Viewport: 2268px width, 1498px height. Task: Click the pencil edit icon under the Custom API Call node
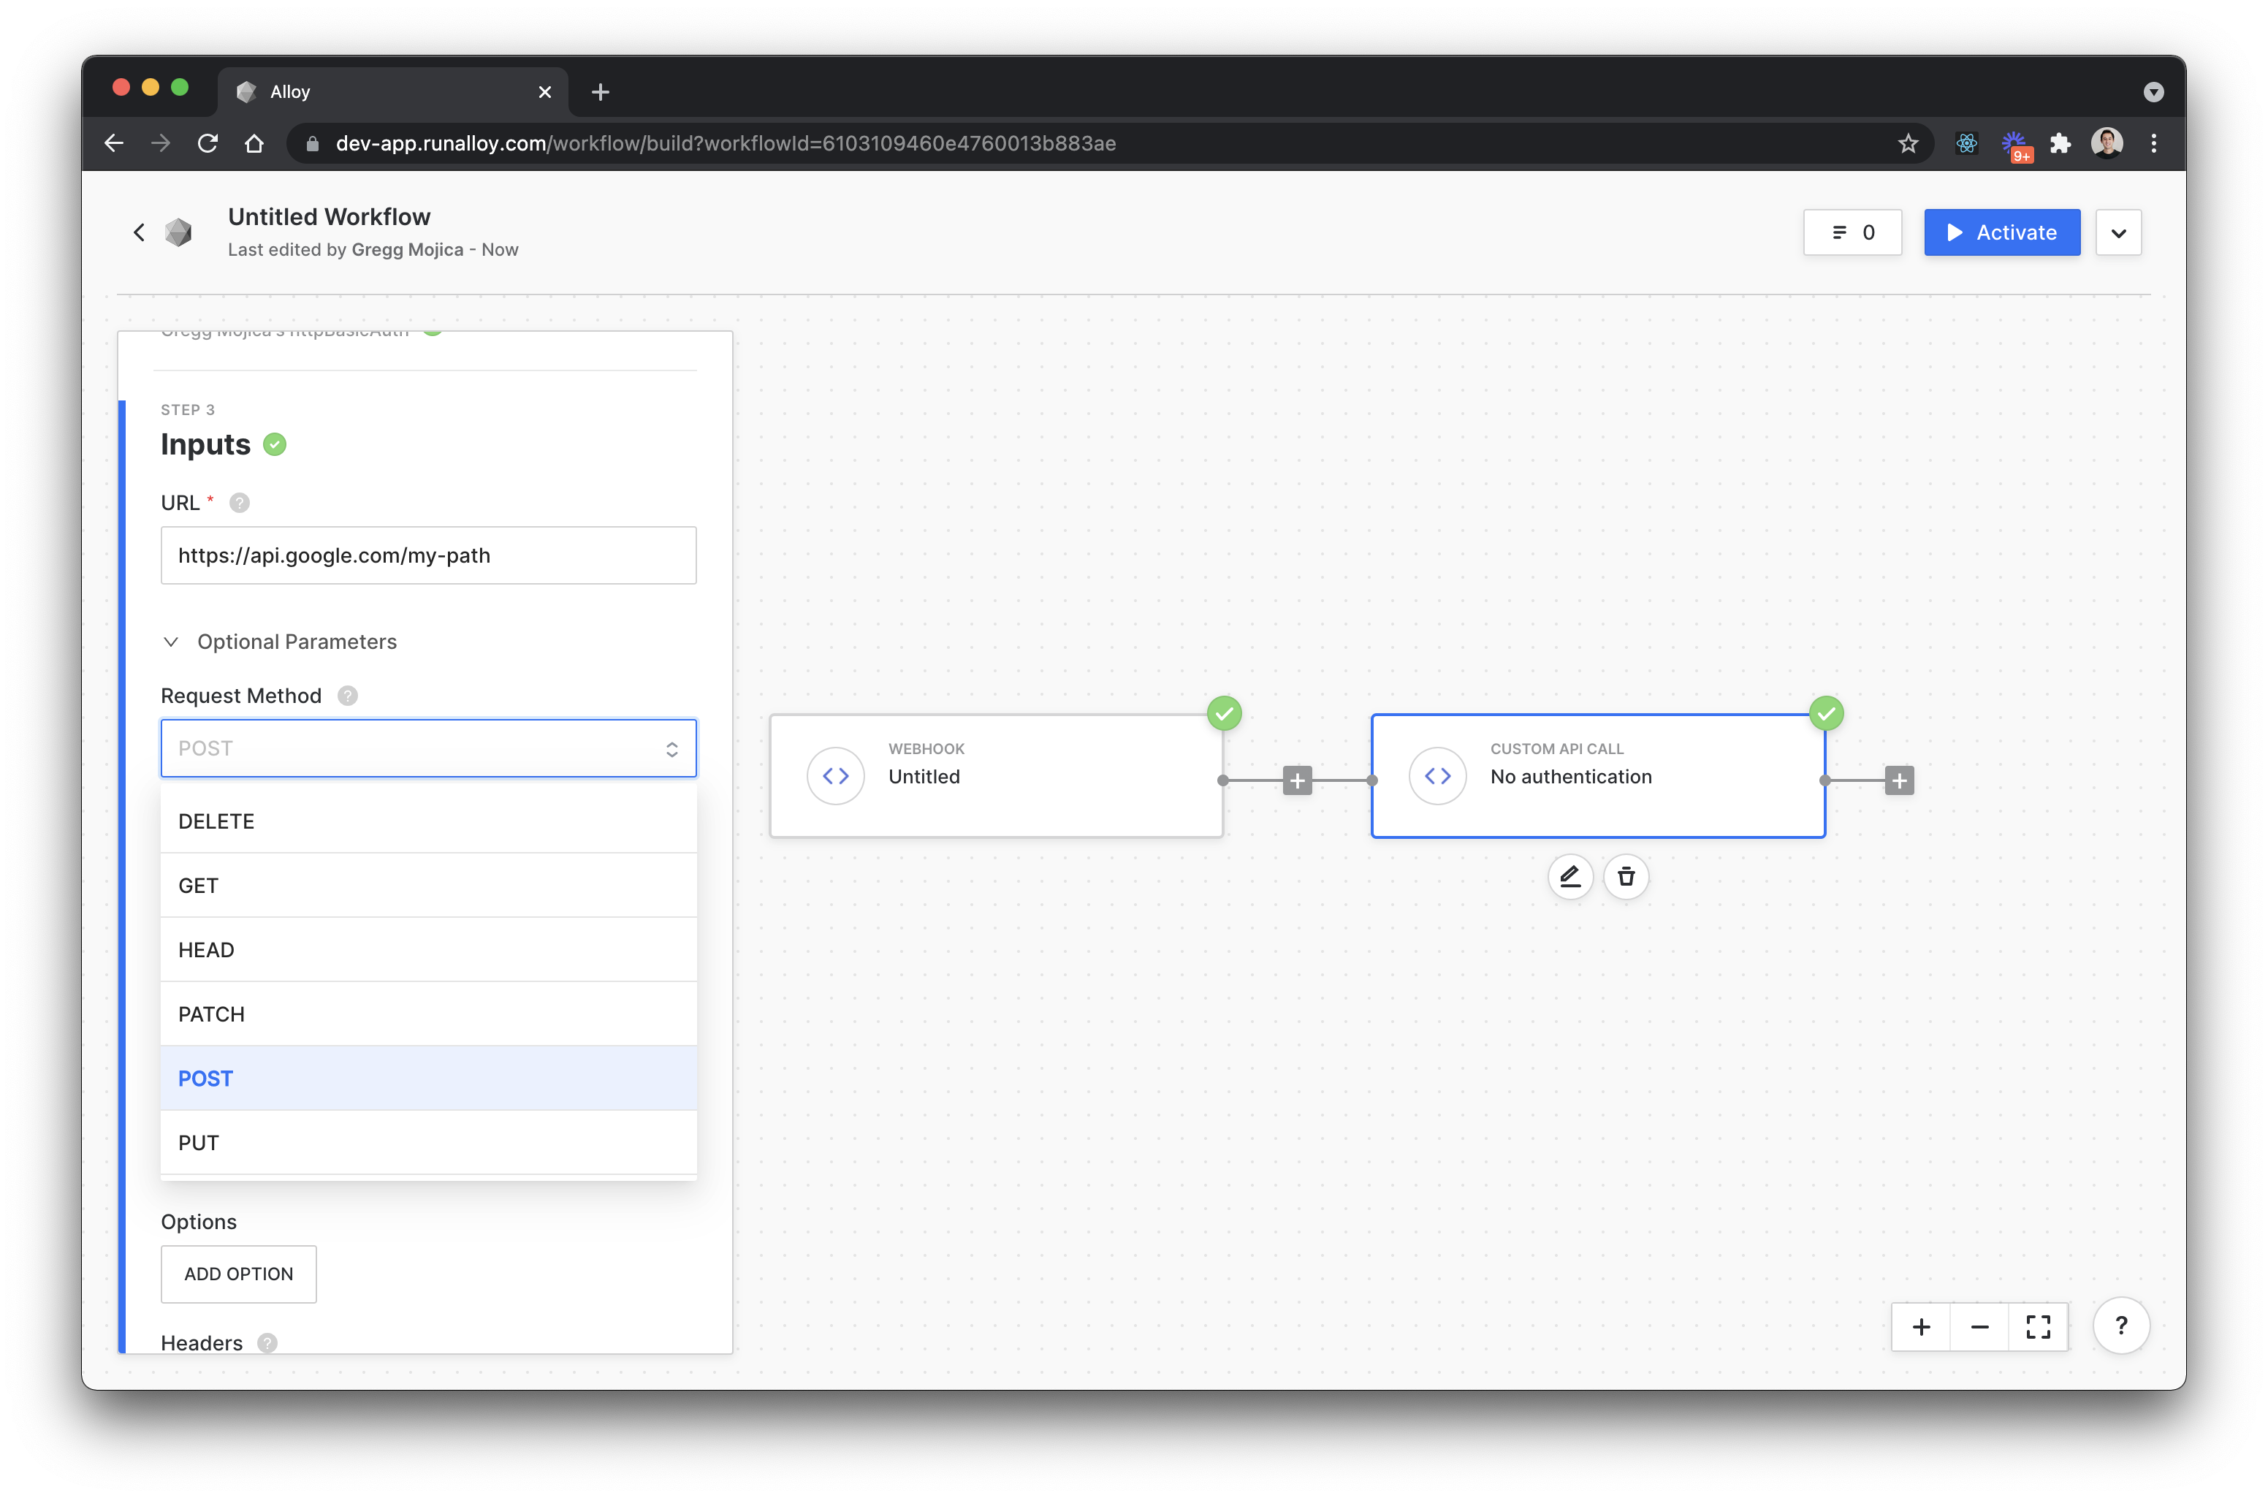[1569, 876]
